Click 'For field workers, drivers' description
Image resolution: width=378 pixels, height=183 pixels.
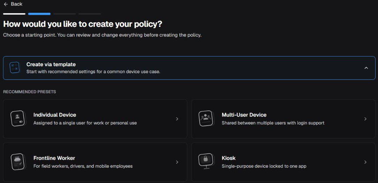tap(83, 166)
